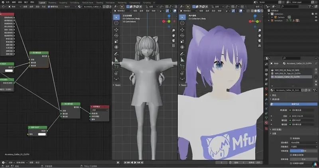Screen dimensions: 319x168
Task: Select the box-select arrow tool in the right viewport
Action: (182, 17)
